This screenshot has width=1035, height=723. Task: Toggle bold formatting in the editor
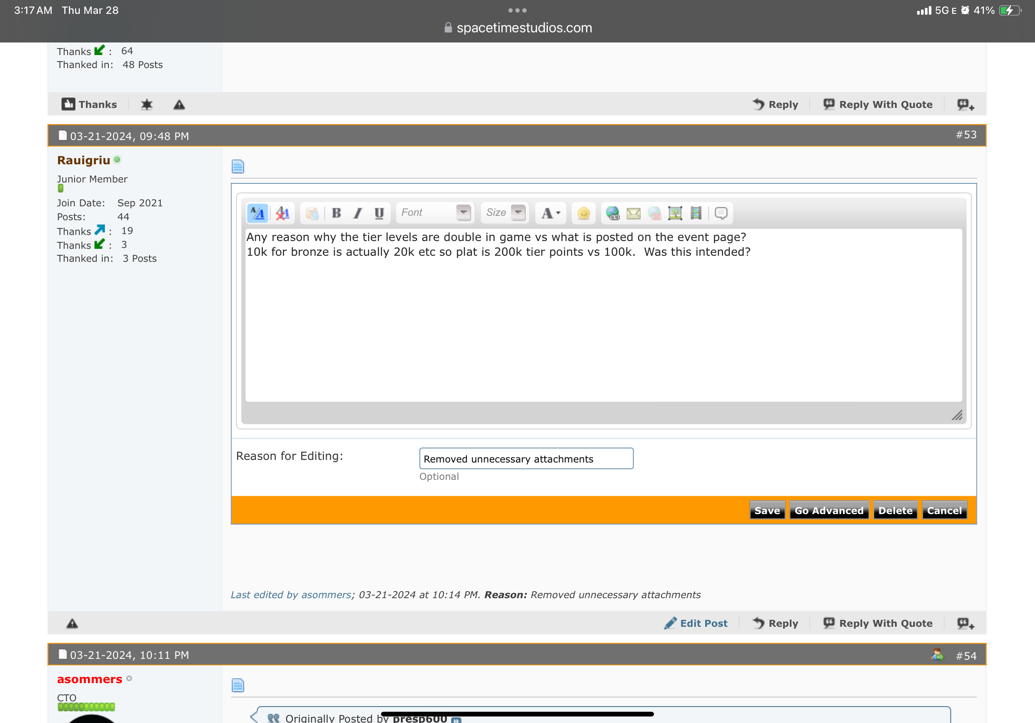click(x=336, y=213)
